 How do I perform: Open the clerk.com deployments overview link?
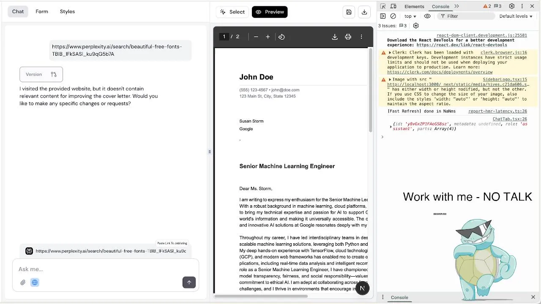(x=440, y=72)
